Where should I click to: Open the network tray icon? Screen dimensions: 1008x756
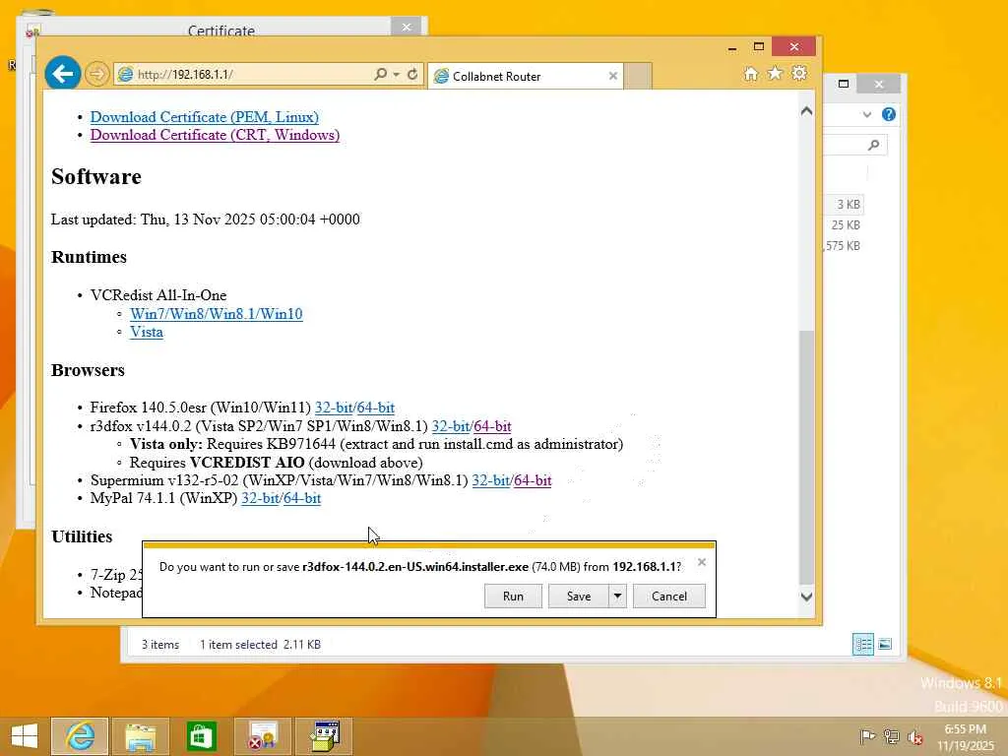[891, 736]
